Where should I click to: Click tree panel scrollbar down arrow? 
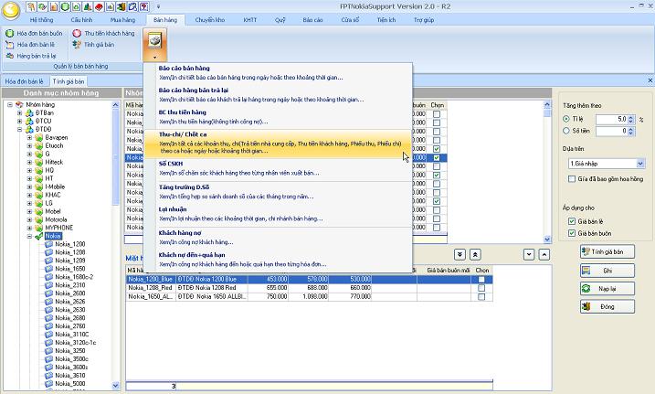tap(116, 386)
